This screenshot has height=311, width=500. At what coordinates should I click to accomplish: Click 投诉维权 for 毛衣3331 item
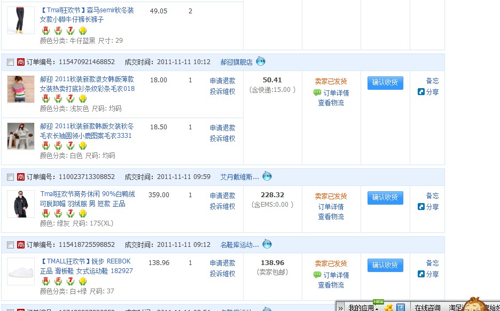(x=222, y=138)
